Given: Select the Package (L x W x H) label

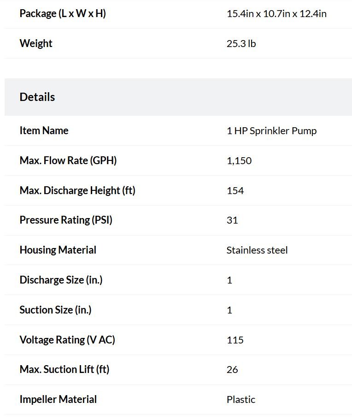Looking at the screenshot, I should (63, 13).
